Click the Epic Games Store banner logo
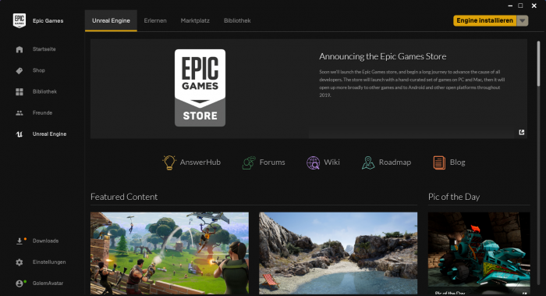Screen dimensions: 546x296 click(200, 87)
